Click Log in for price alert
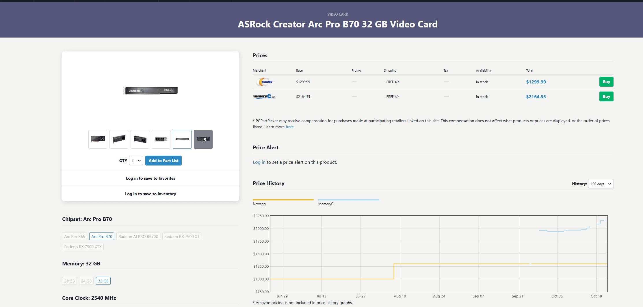This screenshot has height=307, width=643. (259, 162)
